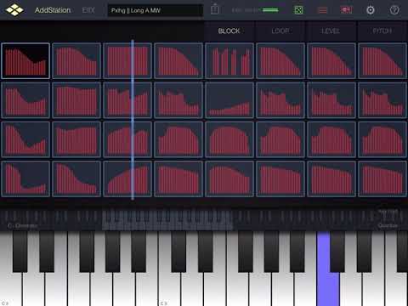Tap the white piano key labeled C2
Viewport: 408px width, 306px height.
[x=11, y=289]
